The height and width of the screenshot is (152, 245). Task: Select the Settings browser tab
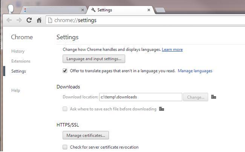pos(121,10)
